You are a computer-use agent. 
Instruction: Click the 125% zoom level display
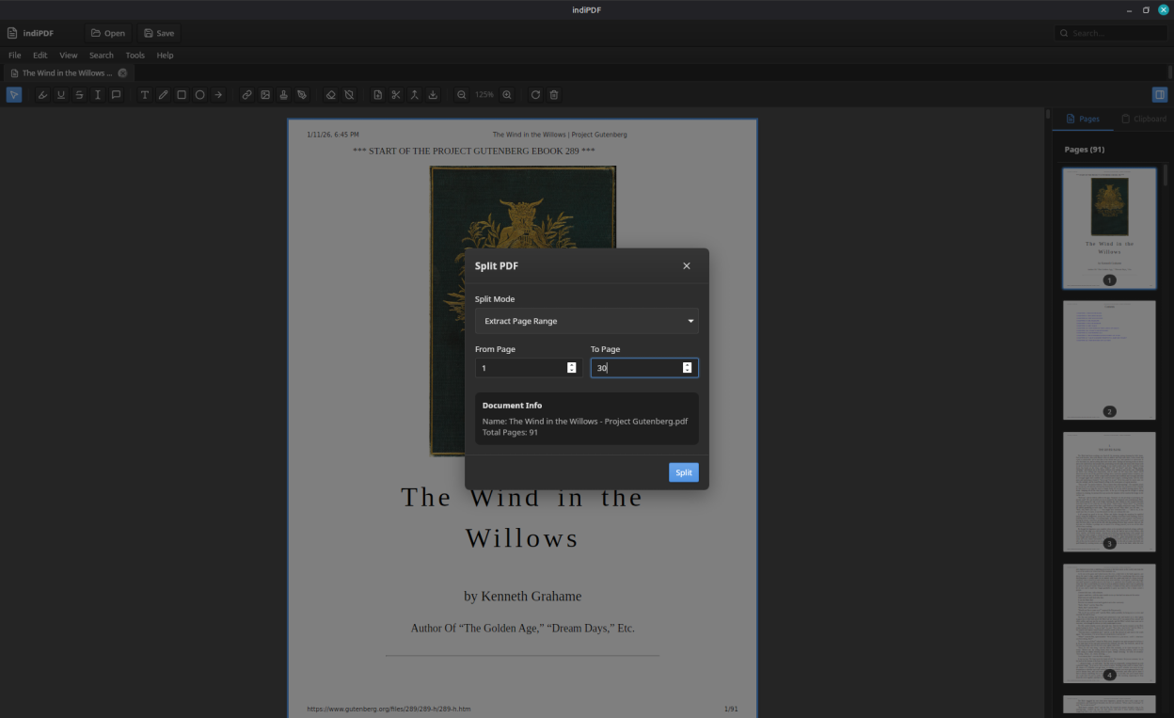[x=484, y=95]
